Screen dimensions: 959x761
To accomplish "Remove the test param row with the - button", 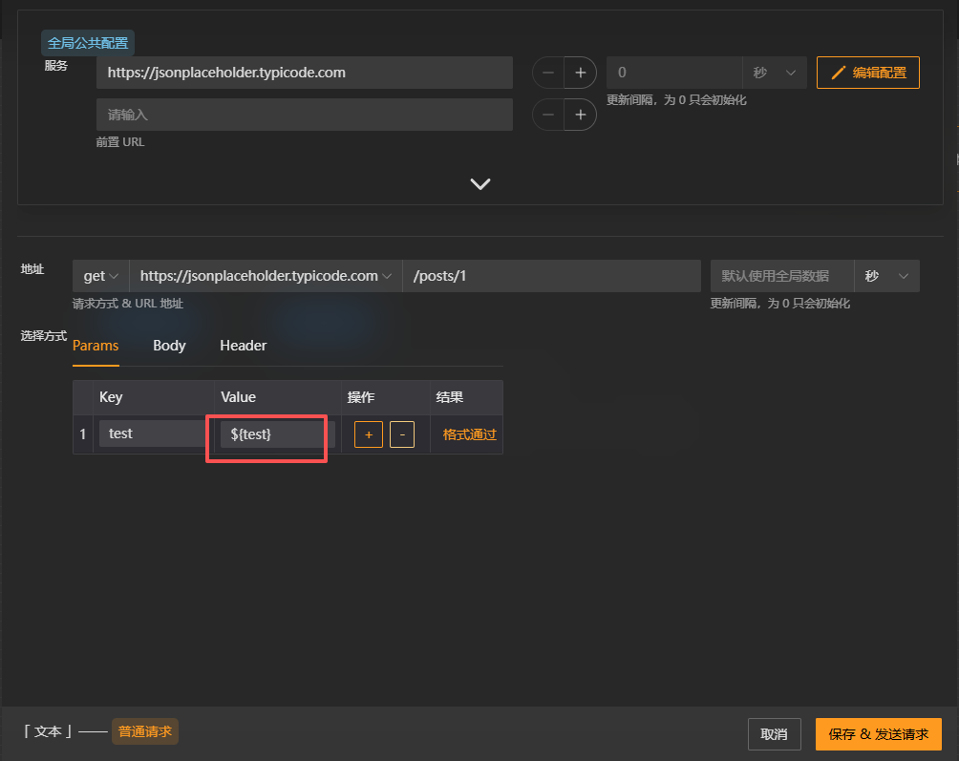I will pos(402,434).
